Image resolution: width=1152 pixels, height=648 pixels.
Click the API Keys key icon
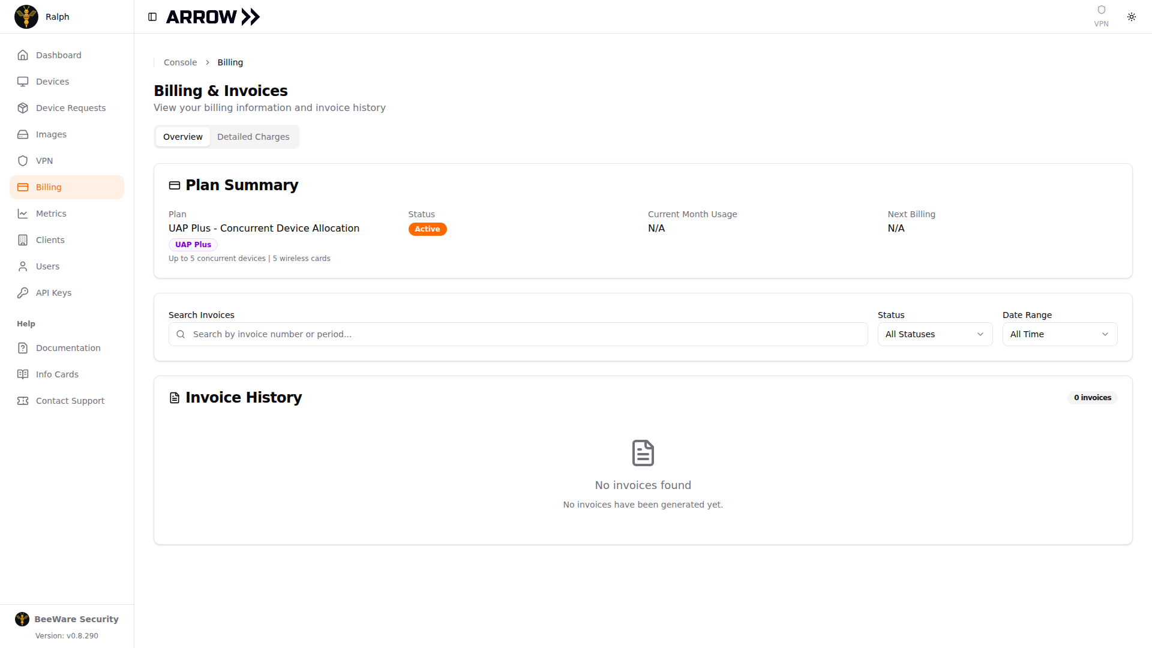[23, 293]
